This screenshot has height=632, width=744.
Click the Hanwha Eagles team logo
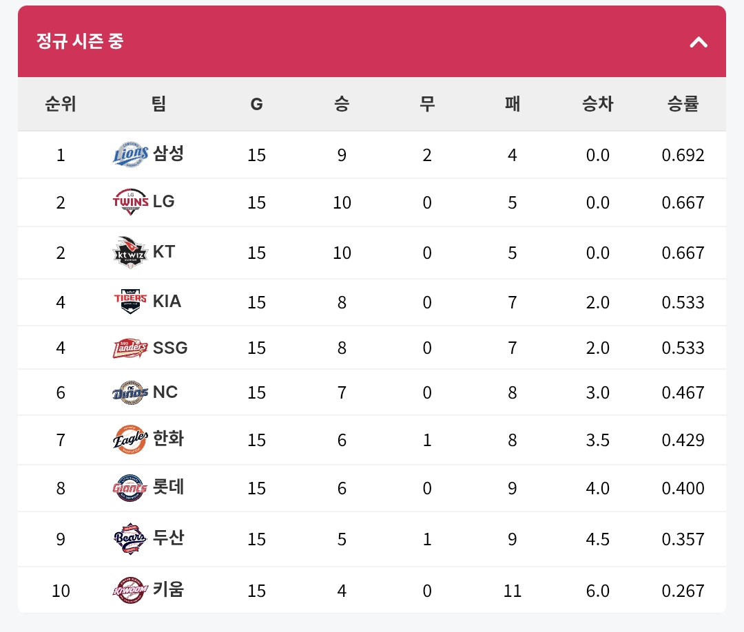point(130,439)
